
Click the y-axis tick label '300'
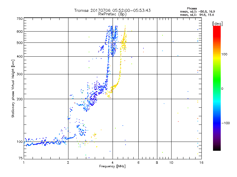click(x=20, y=74)
